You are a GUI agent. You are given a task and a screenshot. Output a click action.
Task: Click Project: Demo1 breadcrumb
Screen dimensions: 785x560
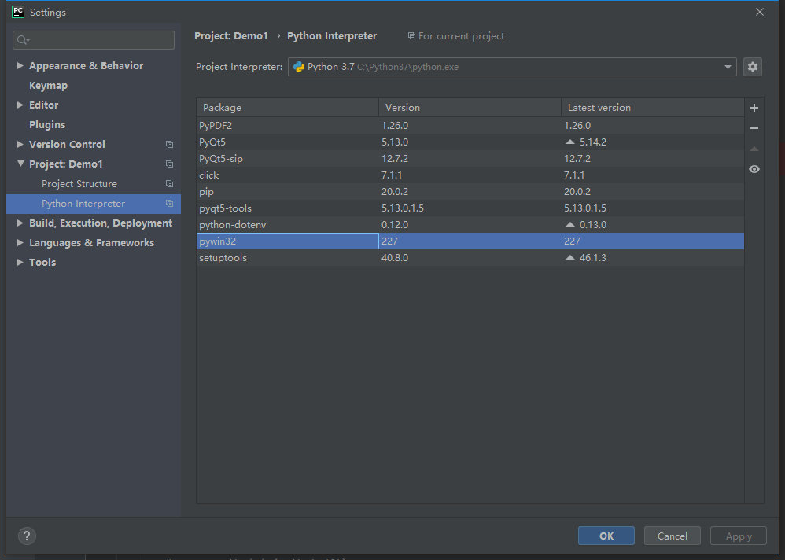click(230, 36)
